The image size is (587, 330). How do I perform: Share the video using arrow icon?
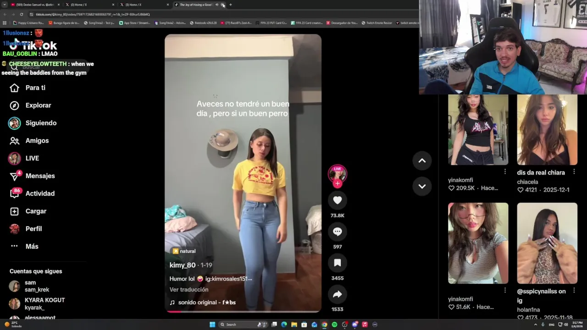[337, 294]
